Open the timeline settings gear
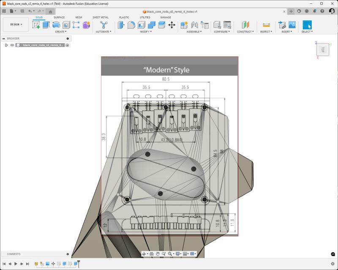 pos(333,264)
